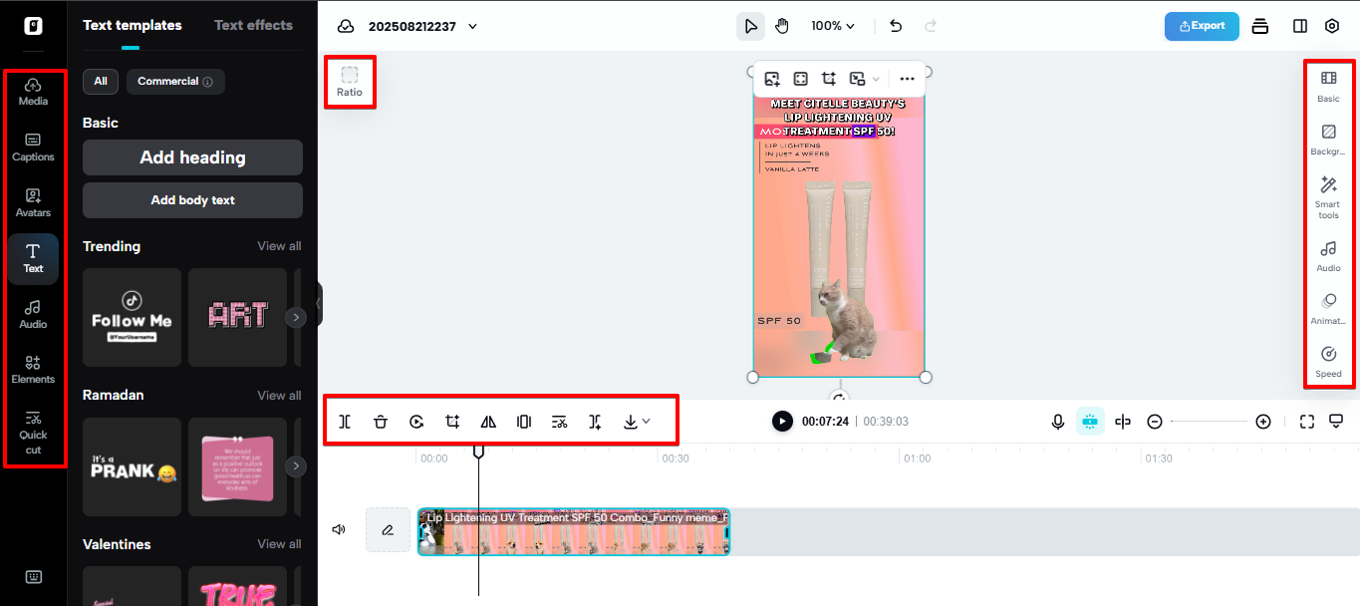Click the Ratio button on canvas

(350, 82)
